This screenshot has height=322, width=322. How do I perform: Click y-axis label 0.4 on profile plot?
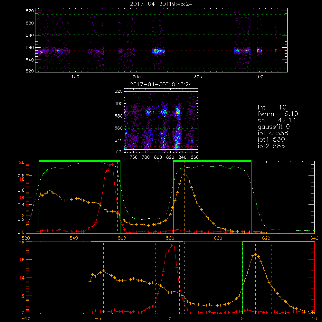(21, 205)
